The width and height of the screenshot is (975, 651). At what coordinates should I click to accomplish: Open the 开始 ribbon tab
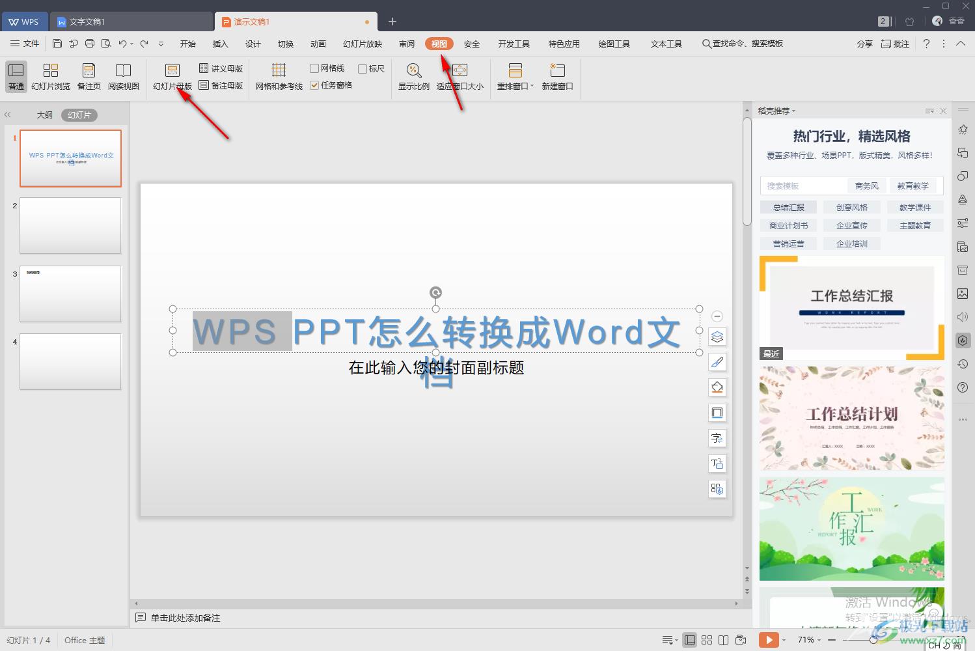[188, 44]
